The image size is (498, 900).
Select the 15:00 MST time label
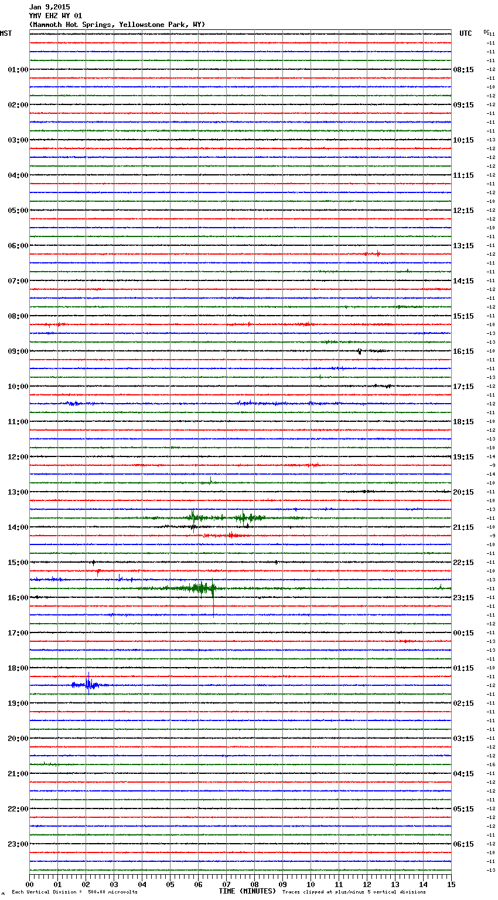(x=18, y=563)
